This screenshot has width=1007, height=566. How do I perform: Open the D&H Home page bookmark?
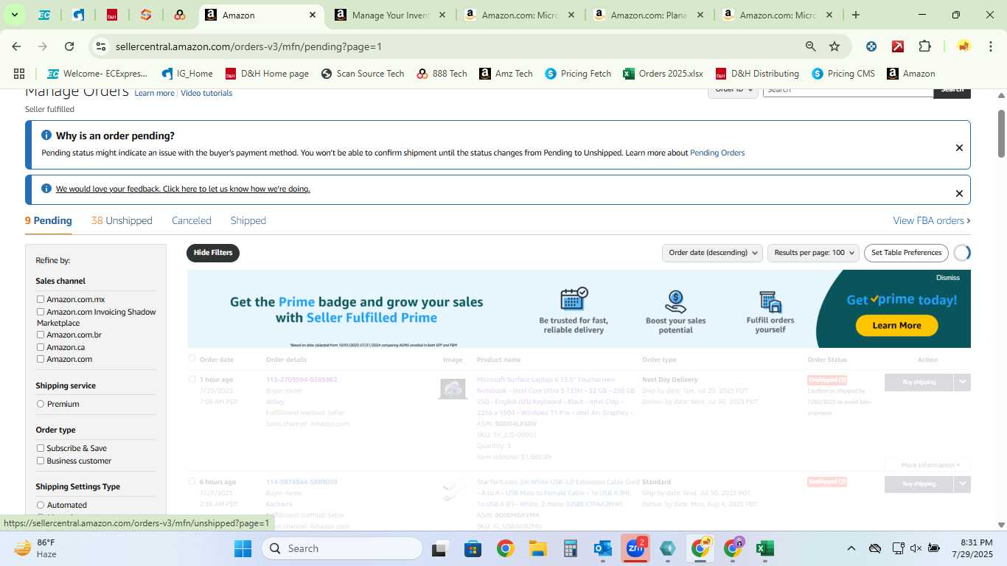point(267,74)
